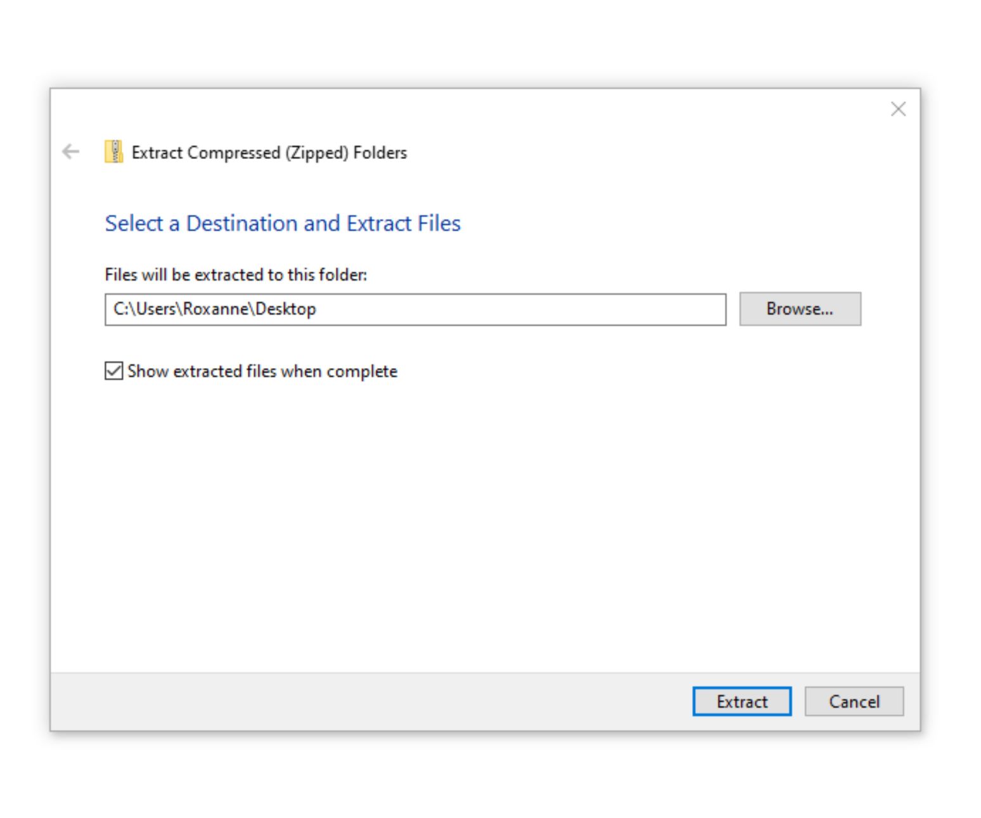Open the Browse... folder picker
Viewport: 981px width, 818px height.
800,309
